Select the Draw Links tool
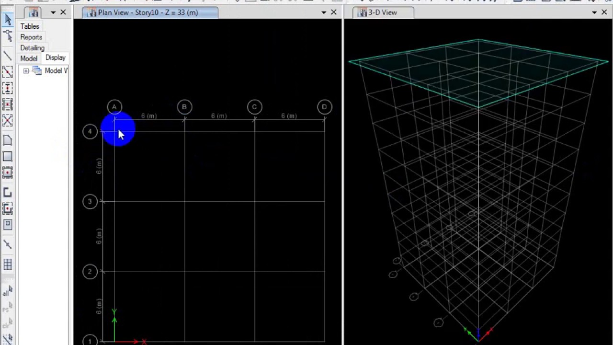613x345 pixels. coord(8,244)
